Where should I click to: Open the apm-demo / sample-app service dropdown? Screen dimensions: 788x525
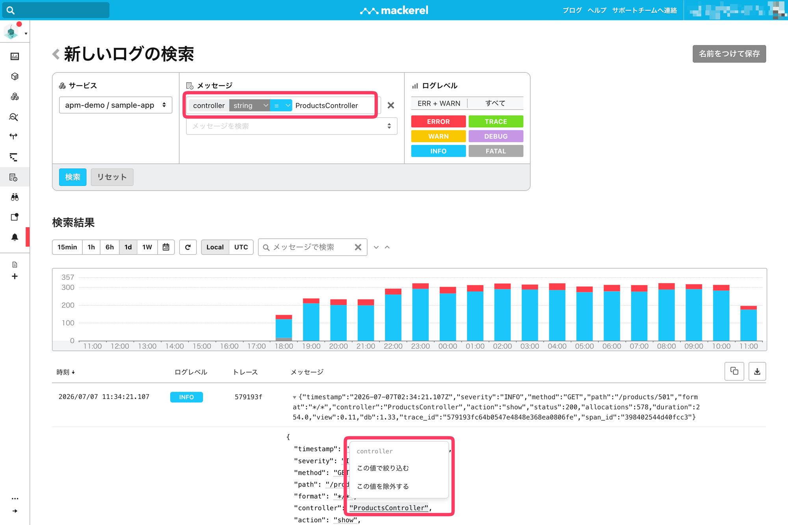115,105
